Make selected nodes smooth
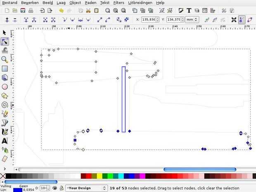 [x=73, y=20]
